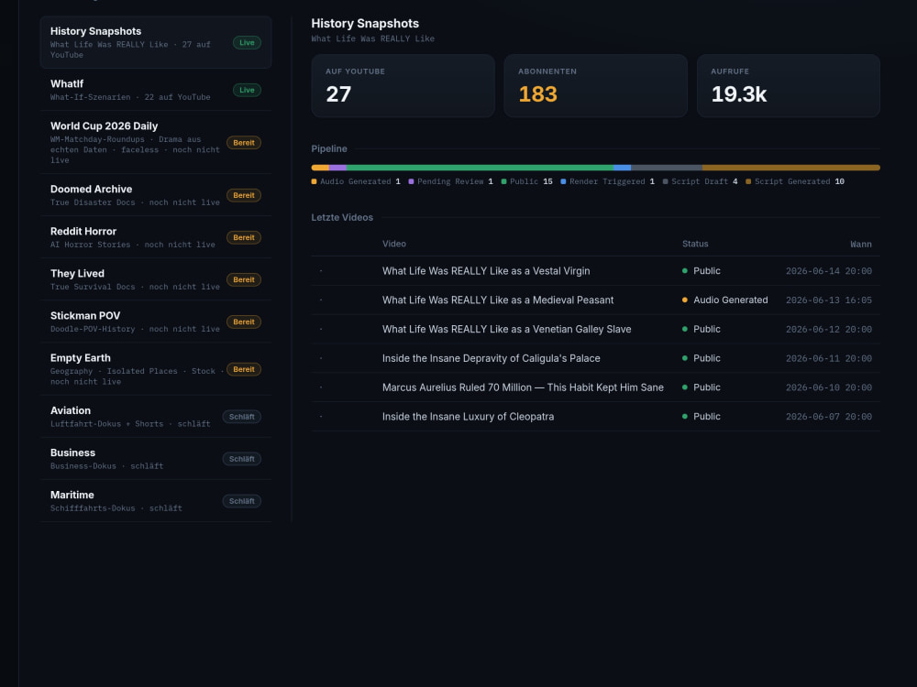Click the Wann column header
The width and height of the screenshot is (917, 687).
(x=861, y=245)
